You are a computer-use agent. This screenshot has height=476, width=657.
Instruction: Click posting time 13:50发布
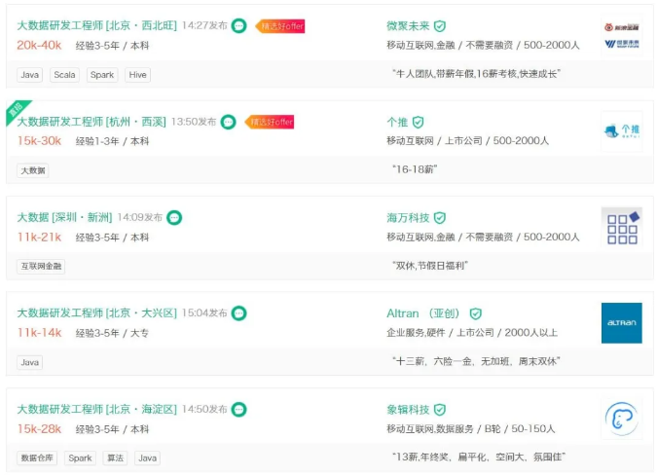[x=194, y=122]
